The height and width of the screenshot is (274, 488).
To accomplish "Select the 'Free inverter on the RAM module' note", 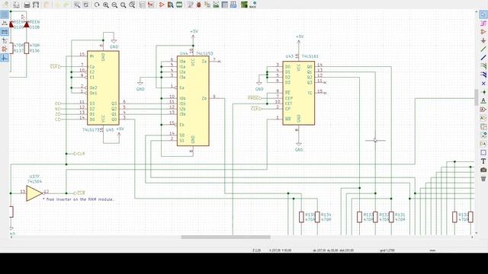I will coord(78,199).
